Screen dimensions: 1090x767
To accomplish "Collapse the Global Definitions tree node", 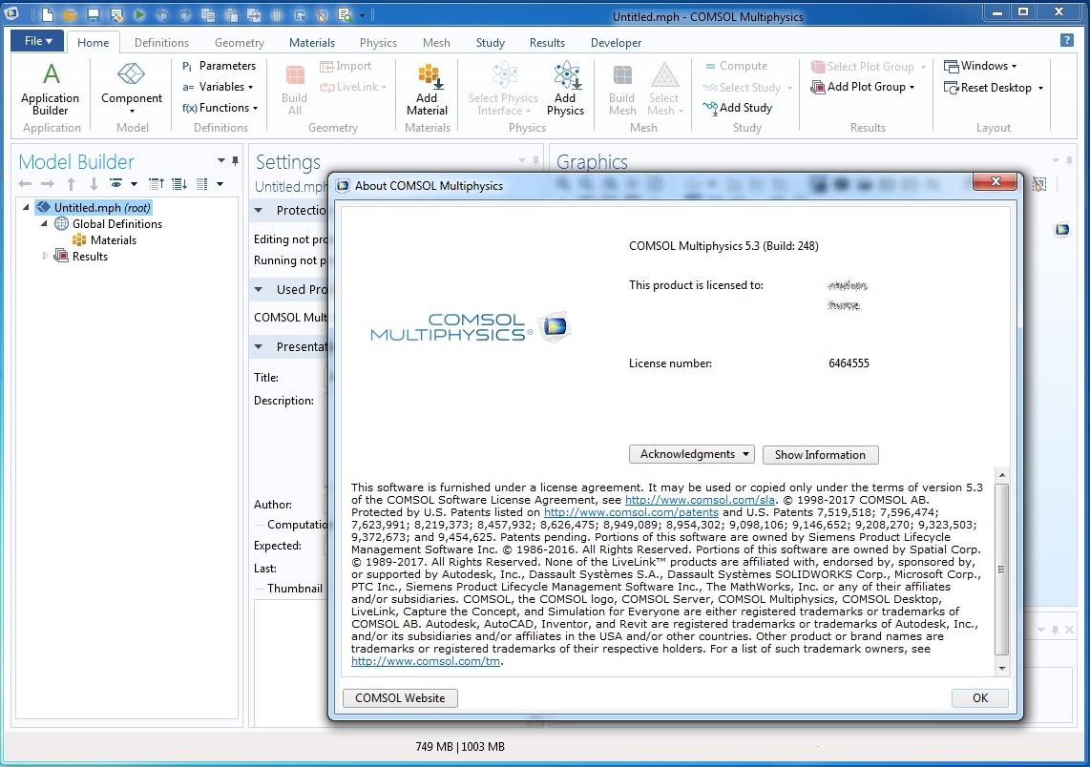I will (x=44, y=223).
